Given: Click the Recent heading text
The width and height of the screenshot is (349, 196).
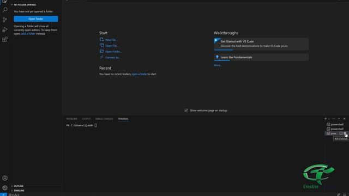Looking at the screenshot, I should click(x=105, y=68).
